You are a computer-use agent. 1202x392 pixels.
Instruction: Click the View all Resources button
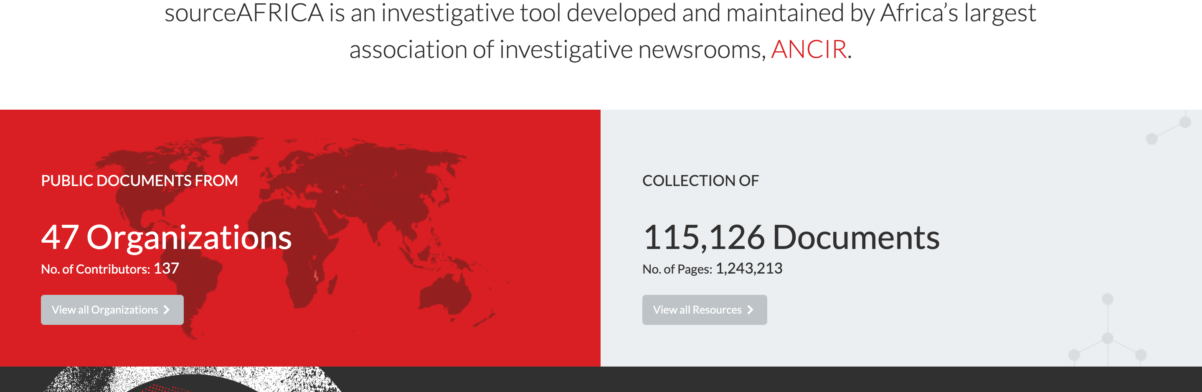pos(704,309)
